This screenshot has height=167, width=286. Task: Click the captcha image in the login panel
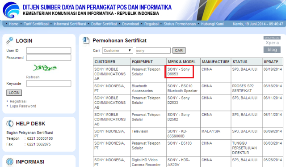pos(45,68)
